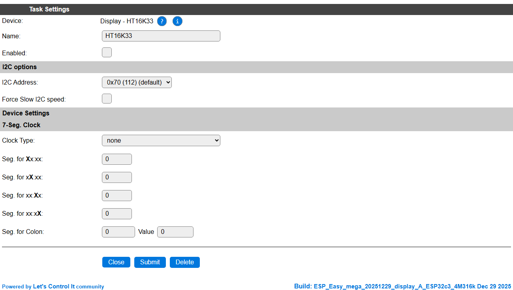
Task: Click the 7-Seg. Clock section header
Action: point(256,125)
